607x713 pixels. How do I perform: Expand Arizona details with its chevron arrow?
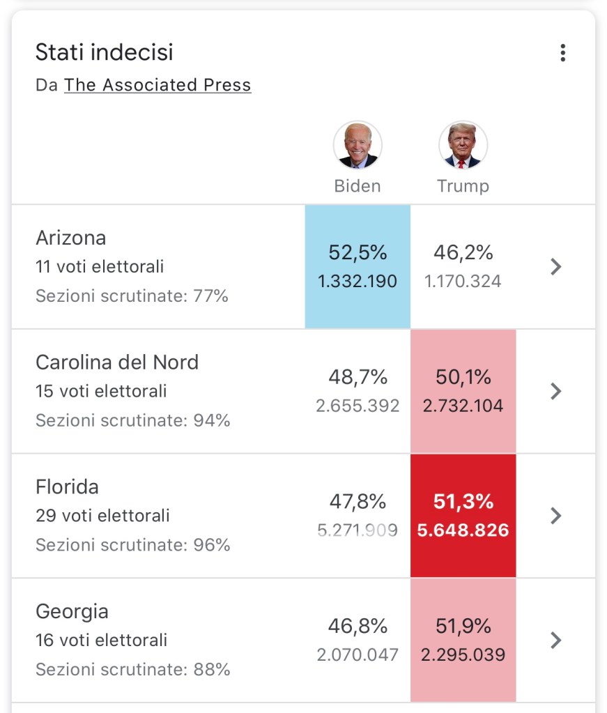click(x=555, y=267)
